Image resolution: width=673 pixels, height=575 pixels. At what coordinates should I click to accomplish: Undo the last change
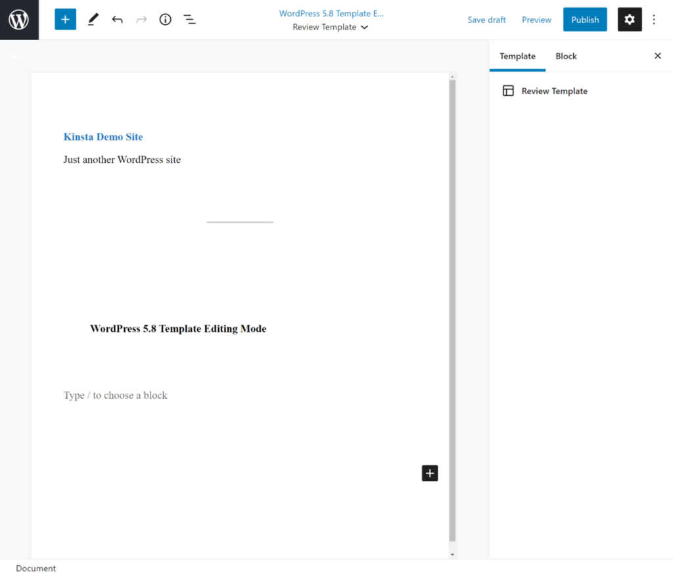pos(117,19)
